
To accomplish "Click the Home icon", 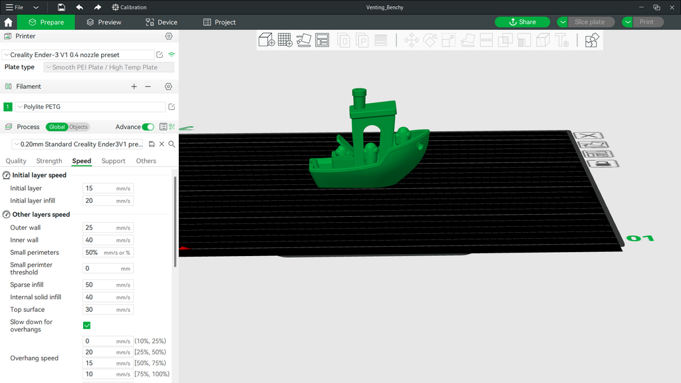I will 8,22.
